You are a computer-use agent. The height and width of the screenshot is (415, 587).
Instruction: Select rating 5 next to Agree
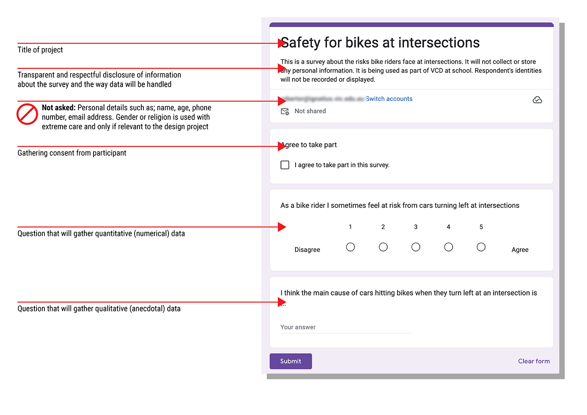pyautogui.click(x=481, y=247)
